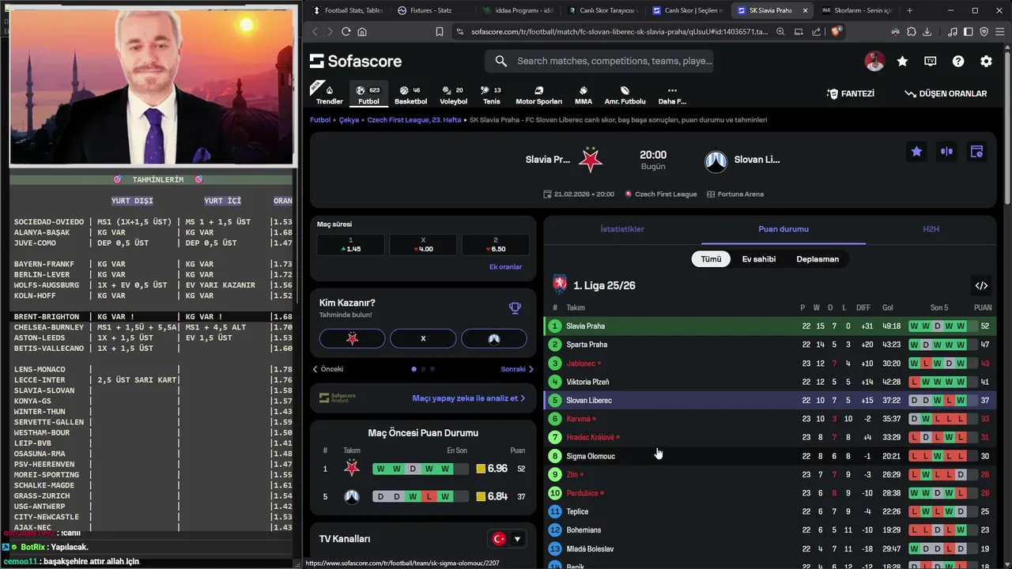This screenshot has width=1012, height=569.
Task: Open the browser hamburger menu
Action: (1000, 32)
